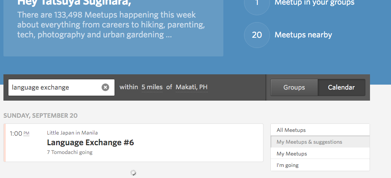
Task: Click the 1:00 PM event time
Action: tap(19, 134)
